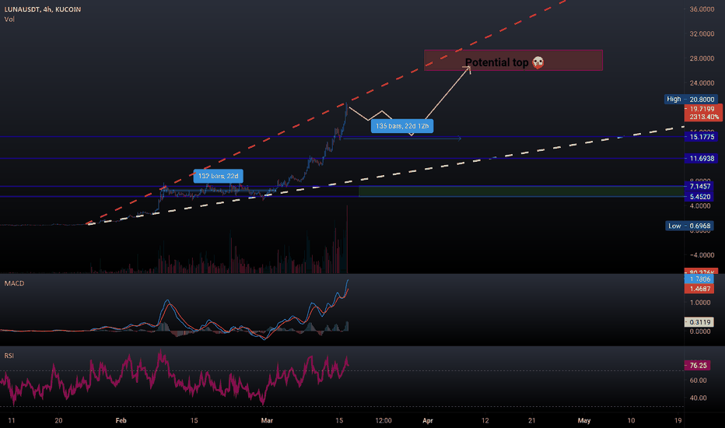Select the Potential top text annotation
This screenshot has height=428, width=725.
pos(496,62)
